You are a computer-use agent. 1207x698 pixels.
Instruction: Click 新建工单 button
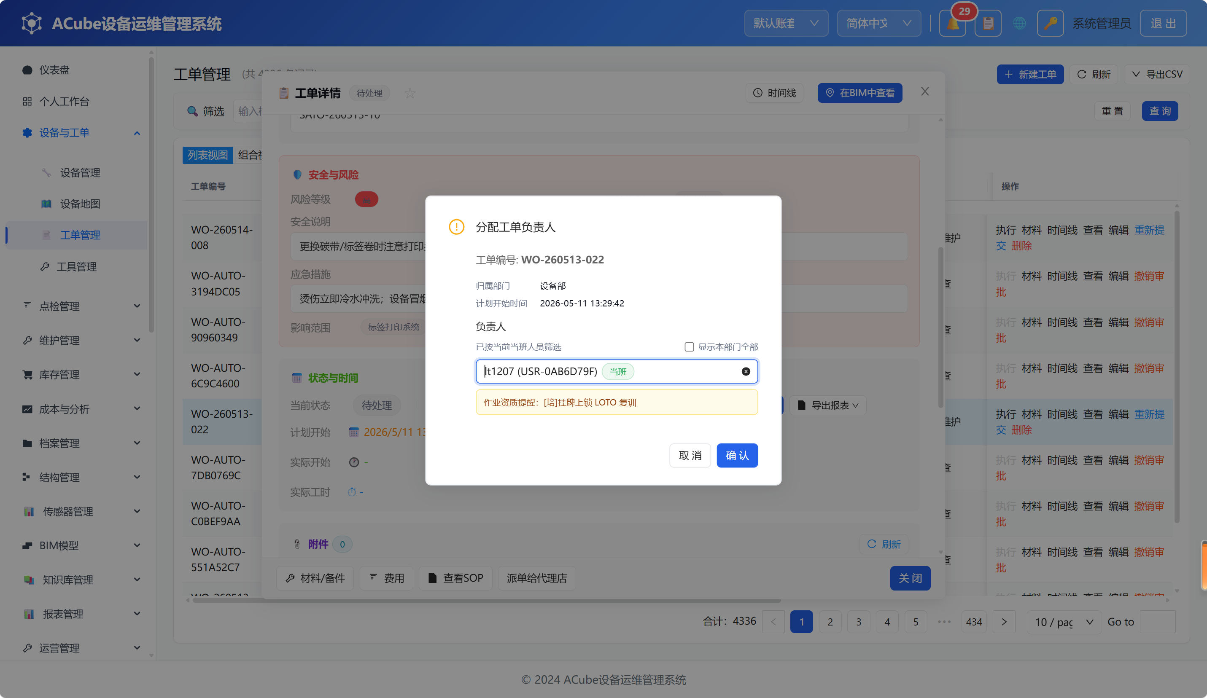(1030, 74)
